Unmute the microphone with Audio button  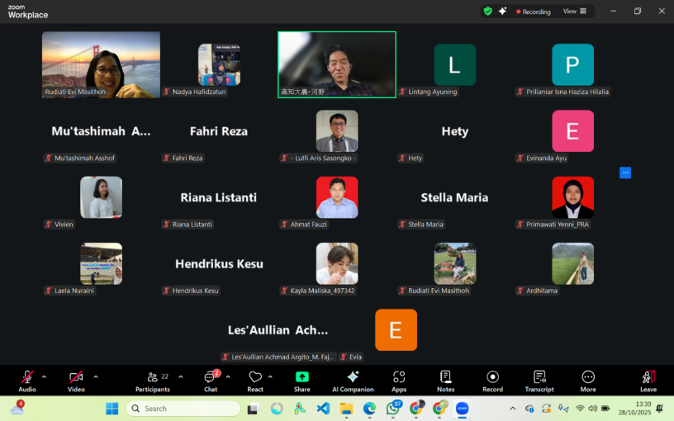(x=27, y=379)
